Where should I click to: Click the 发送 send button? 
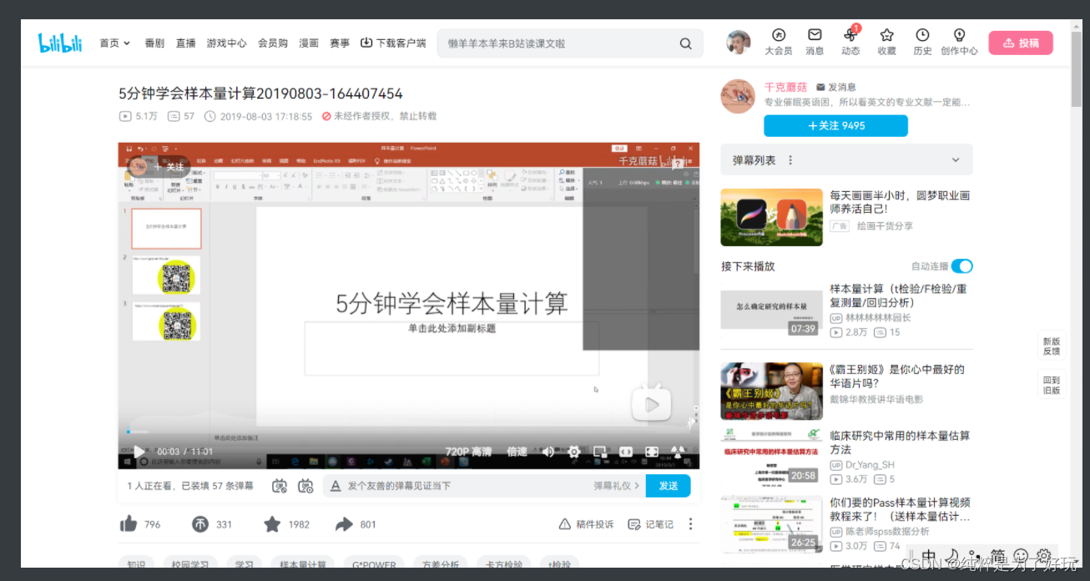669,486
